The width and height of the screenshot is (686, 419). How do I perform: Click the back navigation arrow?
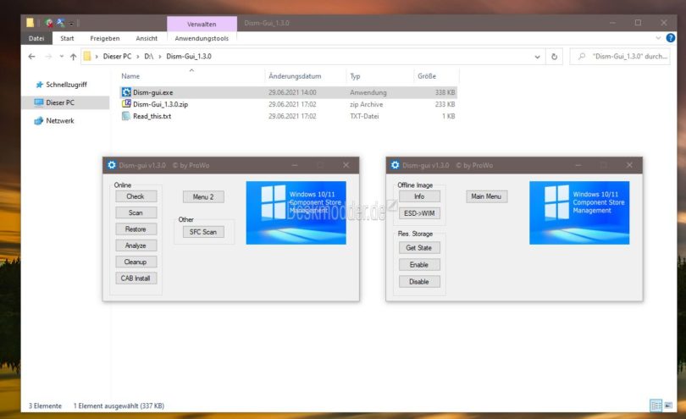[x=31, y=57]
